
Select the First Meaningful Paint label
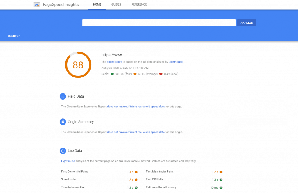coord(160,171)
